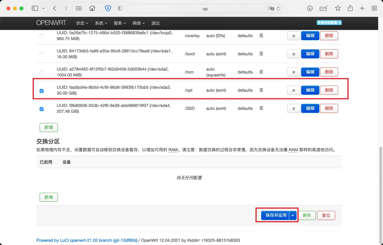The width and height of the screenshot is (383, 245).
Task: Grab the drag handle for /overlay row
Action: pyautogui.click(x=293, y=36)
